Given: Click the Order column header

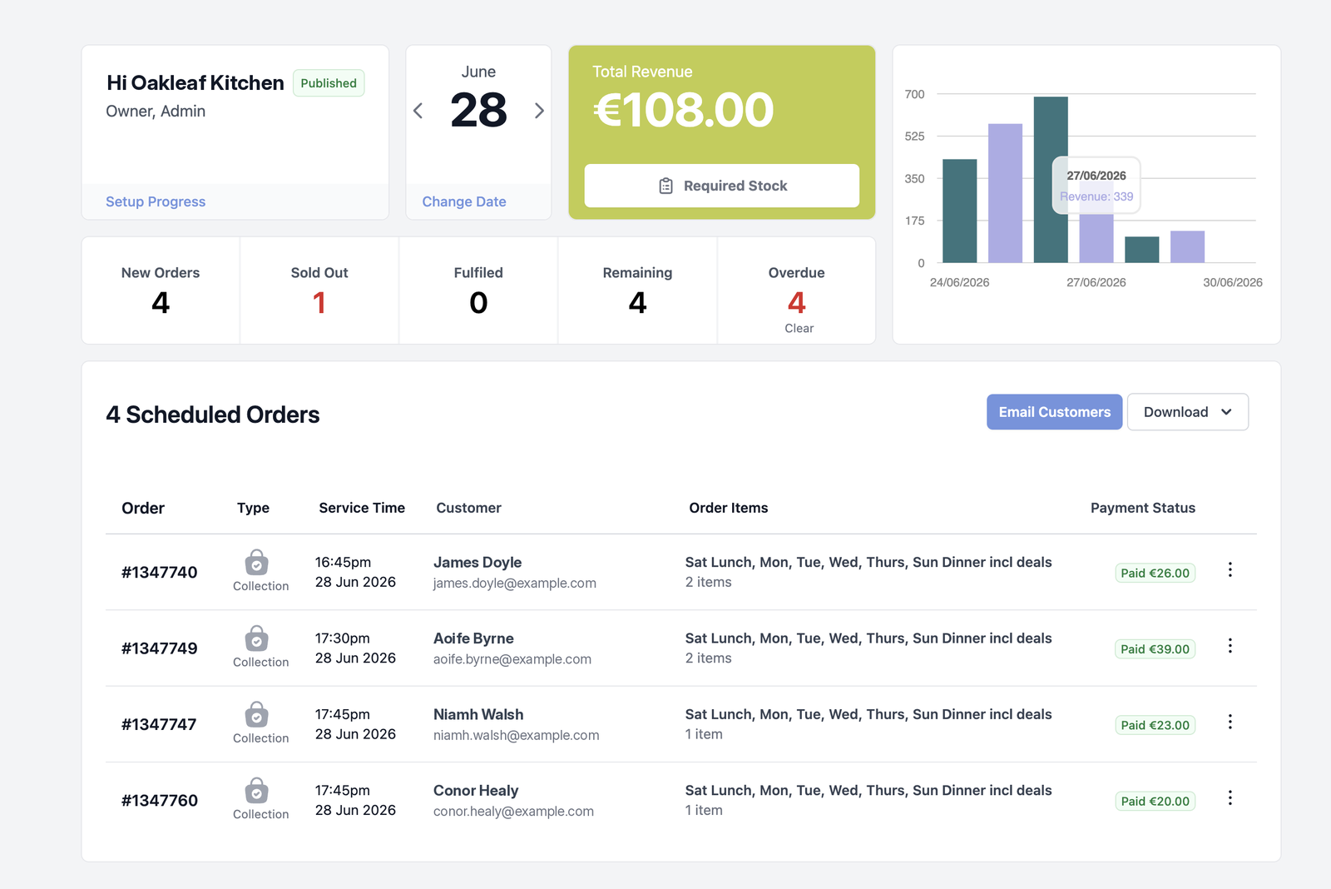Looking at the screenshot, I should pos(143,508).
